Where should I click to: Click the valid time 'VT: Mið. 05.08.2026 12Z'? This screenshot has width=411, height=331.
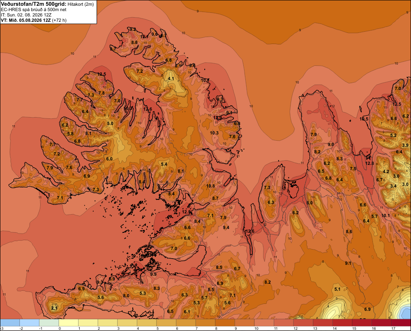pyautogui.click(x=25, y=20)
